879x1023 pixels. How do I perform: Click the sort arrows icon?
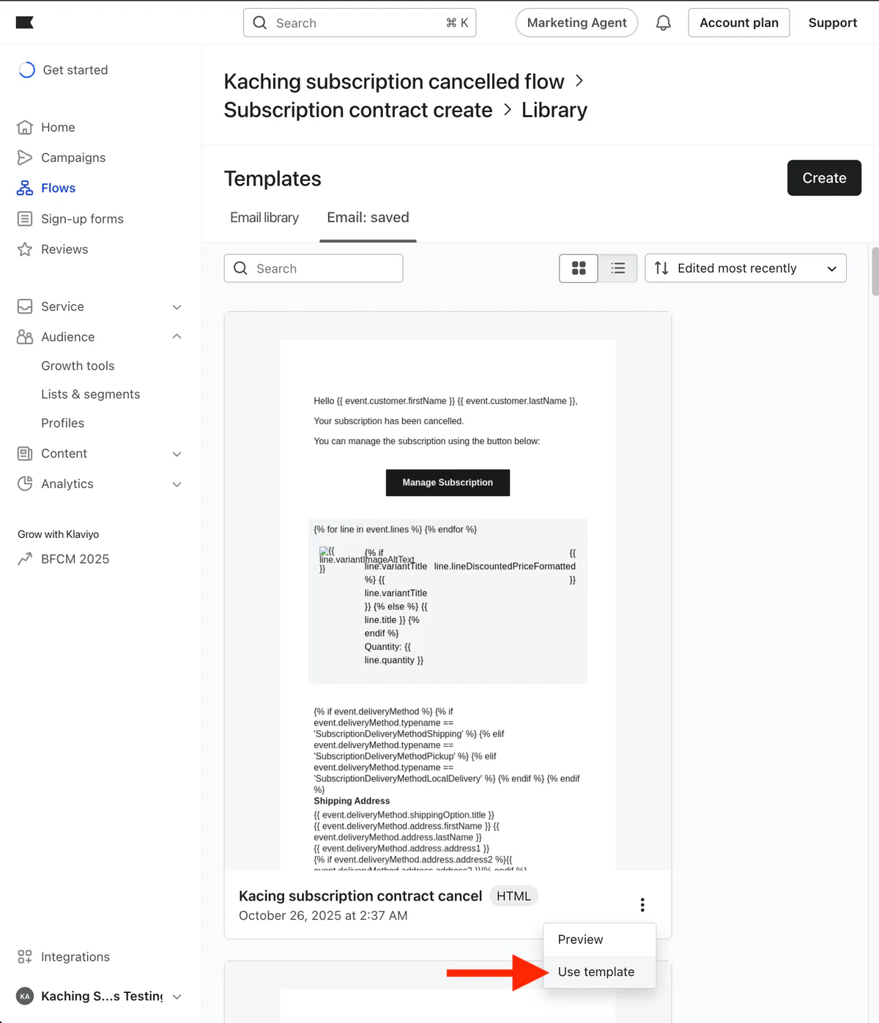pyautogui.click(x=661, y=268)
